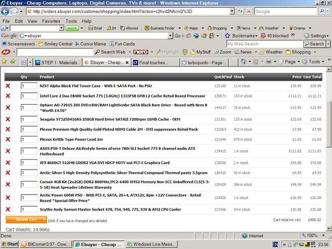332x249 pixels.
Task: Switch to the turbopunto - Page tab
Action: (x=204, y=62)
